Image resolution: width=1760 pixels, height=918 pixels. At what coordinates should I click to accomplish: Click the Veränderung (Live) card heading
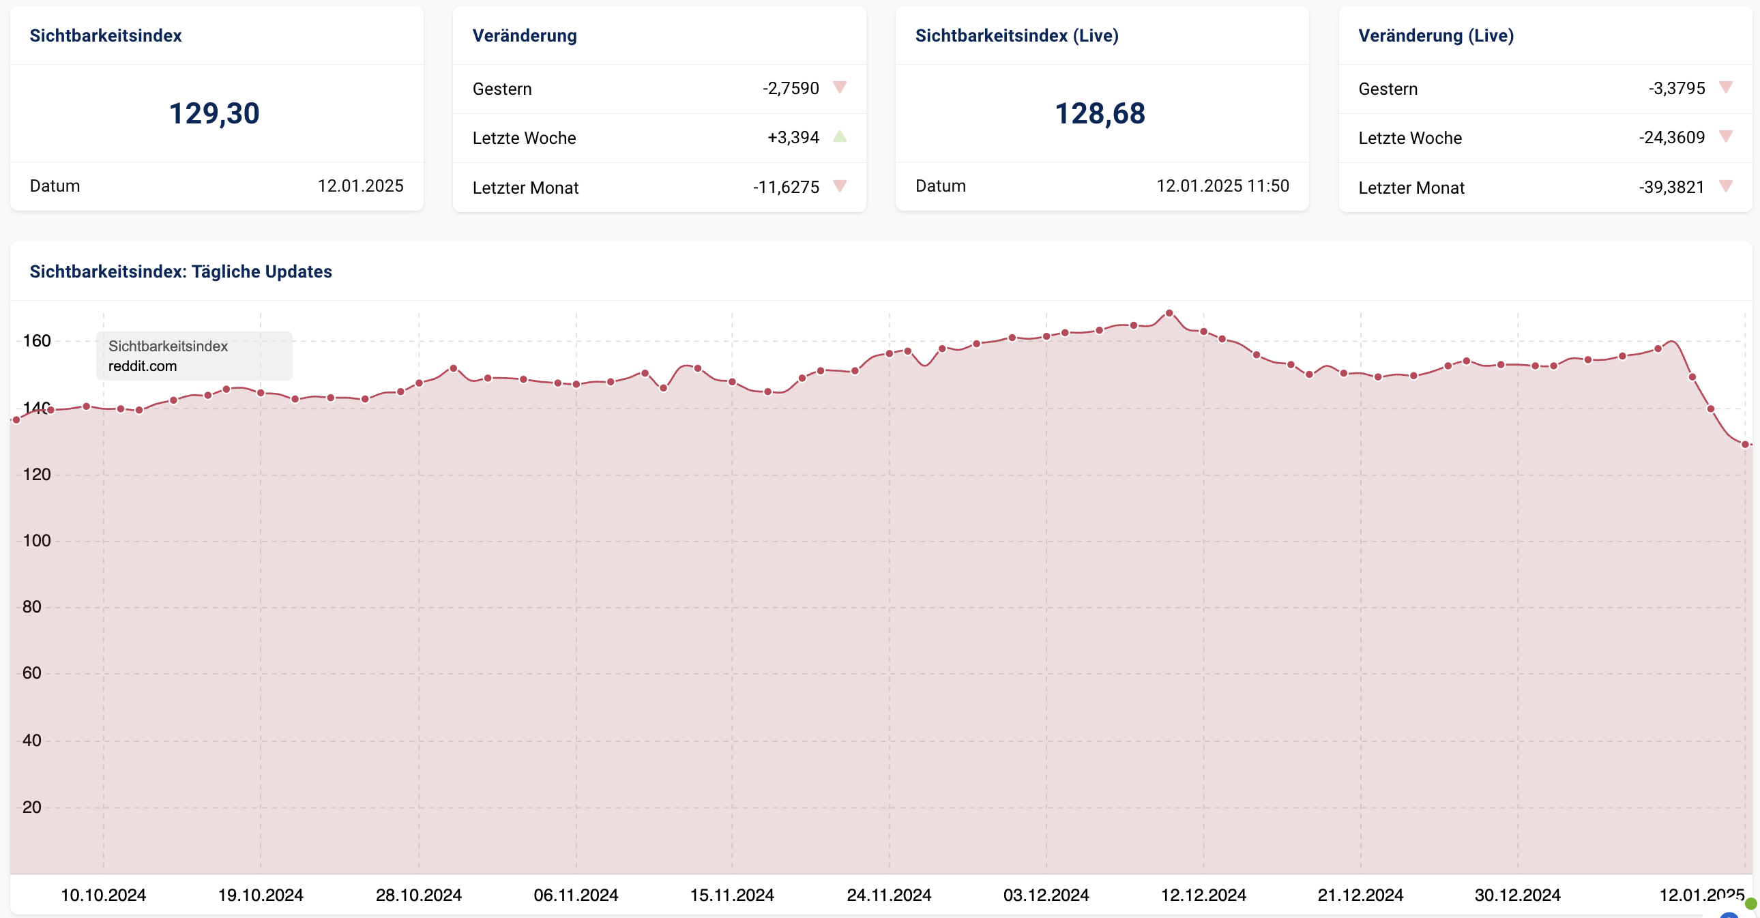[x=1435, y=35]
